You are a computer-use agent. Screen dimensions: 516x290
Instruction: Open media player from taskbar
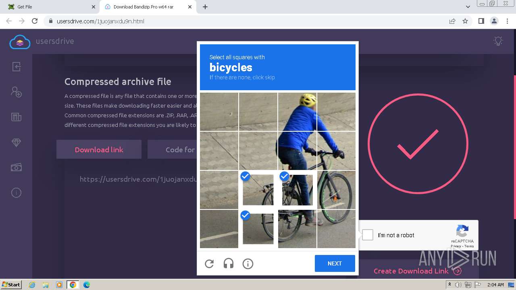59,285
